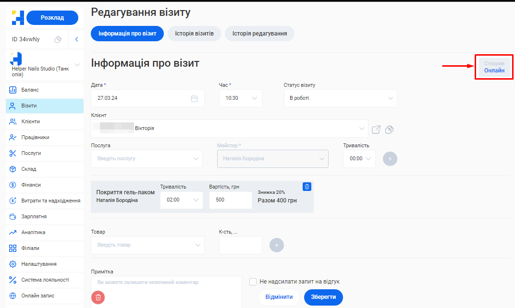Click the Відмінити button
515x308 pixels.
pos(279,297)
